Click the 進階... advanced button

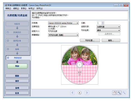[111, 40]
